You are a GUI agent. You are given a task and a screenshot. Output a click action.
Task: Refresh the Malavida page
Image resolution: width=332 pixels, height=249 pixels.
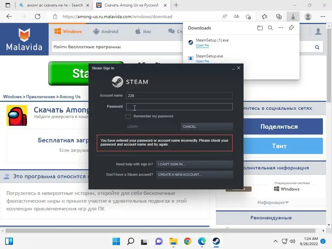(x=38, y=17)
